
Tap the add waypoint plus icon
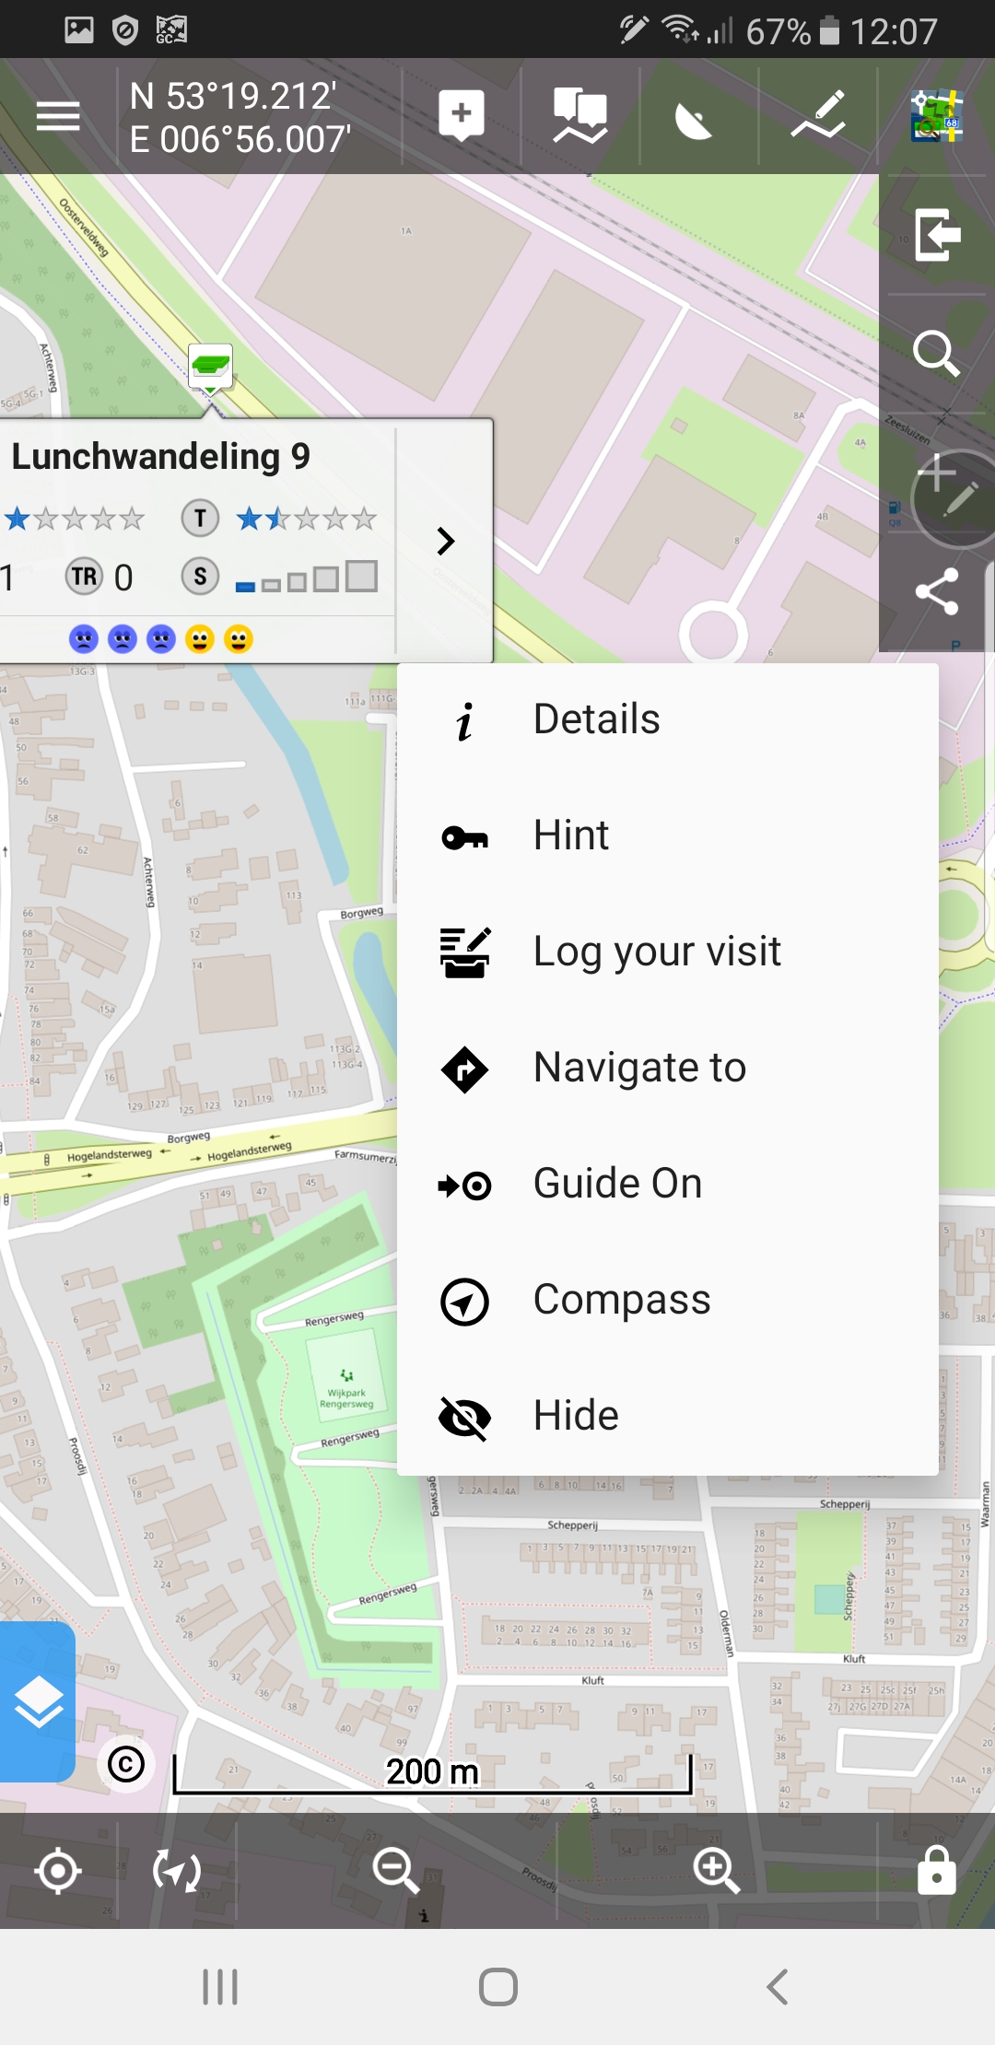pyautogui.click(x=462, y=116)
